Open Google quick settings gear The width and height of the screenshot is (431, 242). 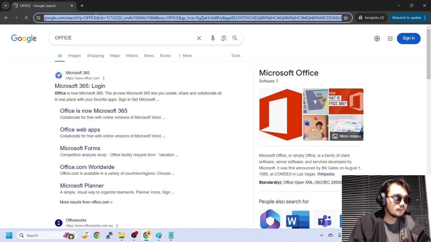pyautogui.click(x=377, y=38)
